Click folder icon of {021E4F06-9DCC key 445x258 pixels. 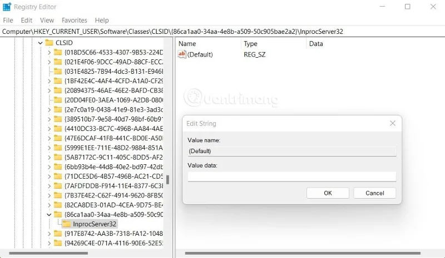58,62
